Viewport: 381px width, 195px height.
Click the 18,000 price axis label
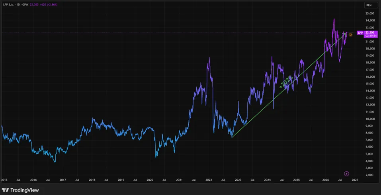pyautogui.click(x=369, y=63)
